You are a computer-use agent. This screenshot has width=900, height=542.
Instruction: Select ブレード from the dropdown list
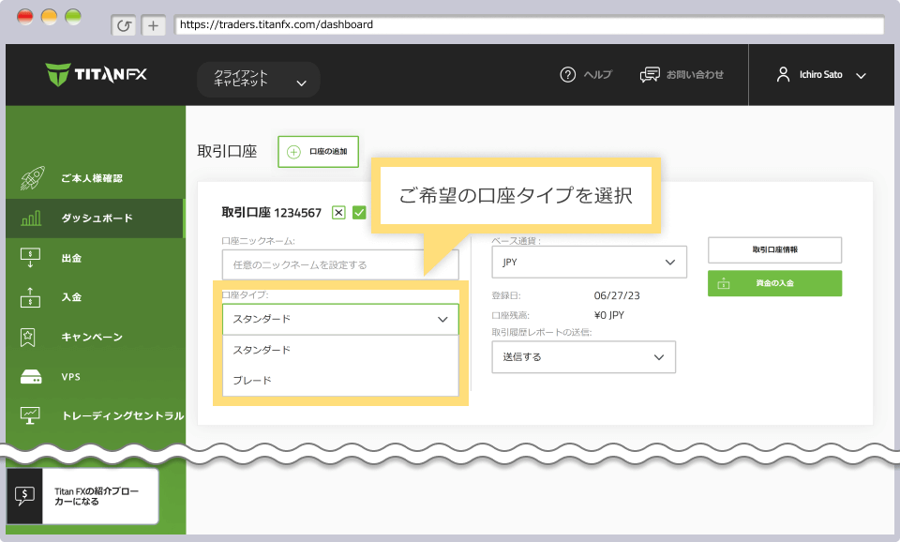coord(340,380)
